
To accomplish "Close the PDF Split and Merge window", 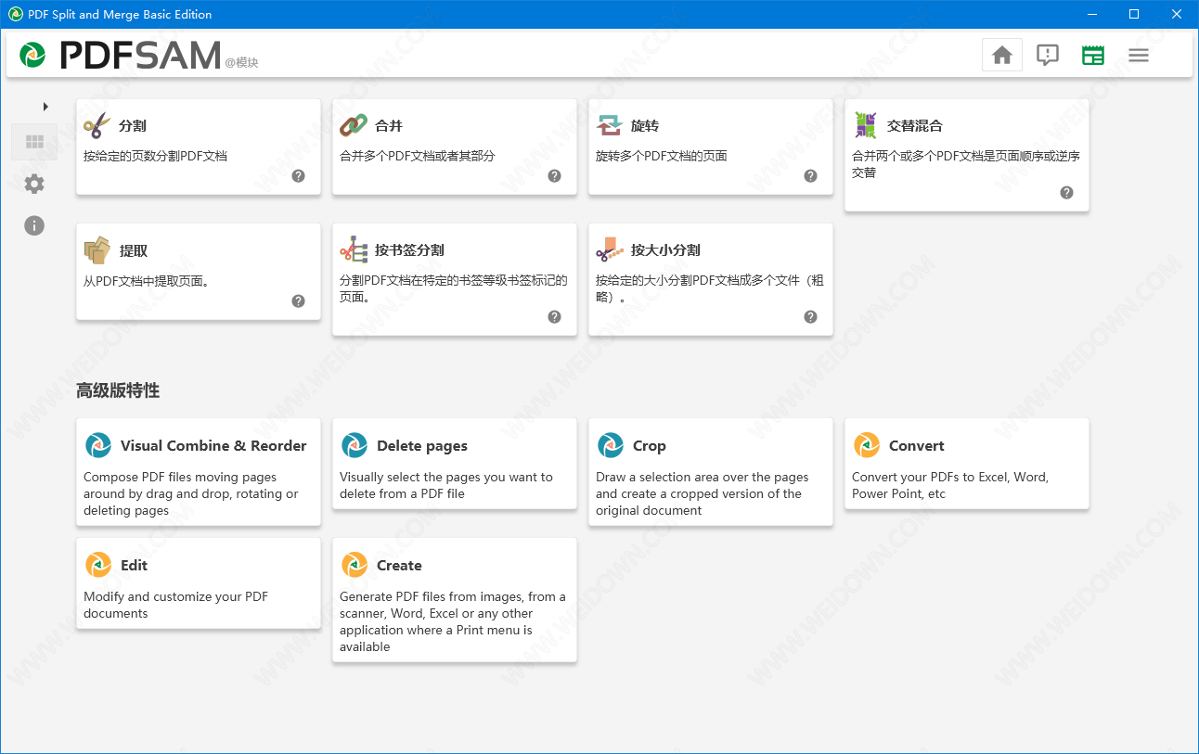I will tap(1177, 14).
